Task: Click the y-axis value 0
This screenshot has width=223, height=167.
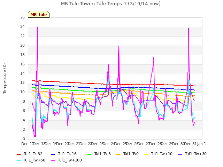Action: click(24, 139)
